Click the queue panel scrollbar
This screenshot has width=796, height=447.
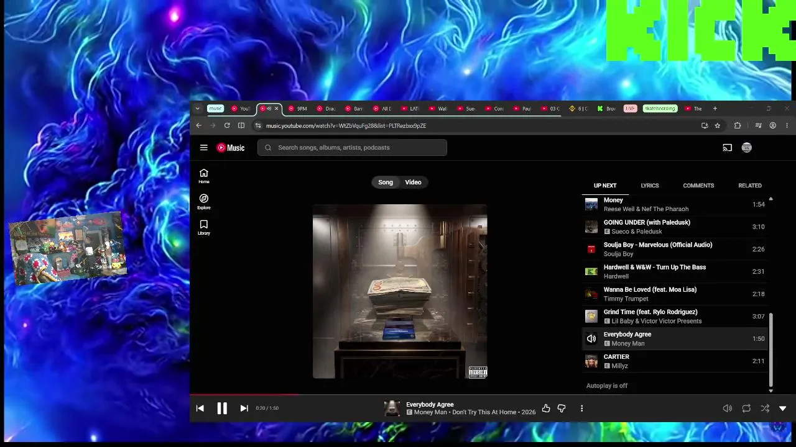(x=771, y=349)
